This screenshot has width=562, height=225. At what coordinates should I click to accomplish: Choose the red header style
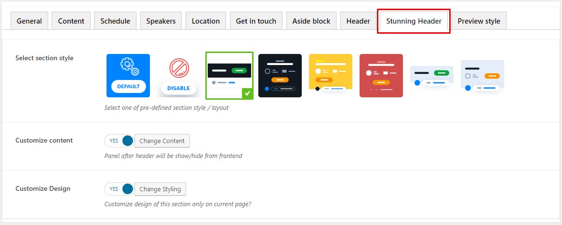pyautogui.click(x=381, y=76)
